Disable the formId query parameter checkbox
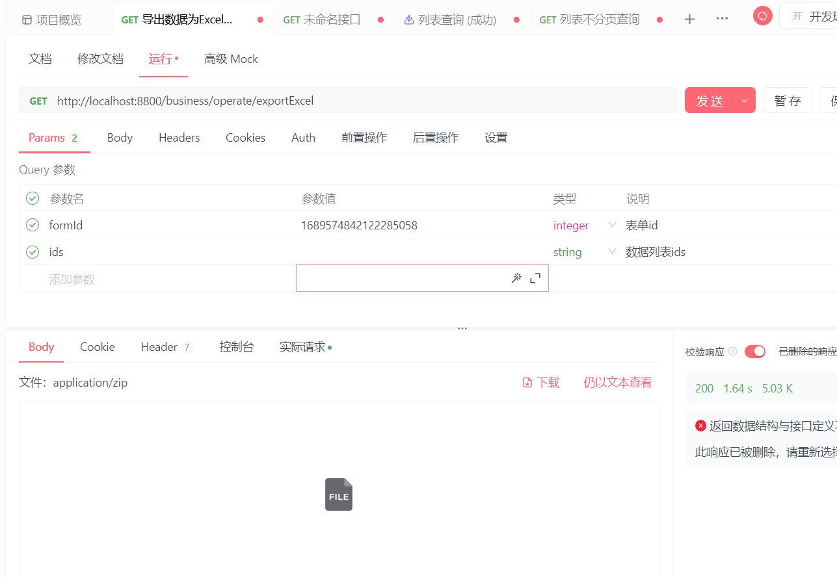This screenshot has height=577, width=837. point(32,225)
